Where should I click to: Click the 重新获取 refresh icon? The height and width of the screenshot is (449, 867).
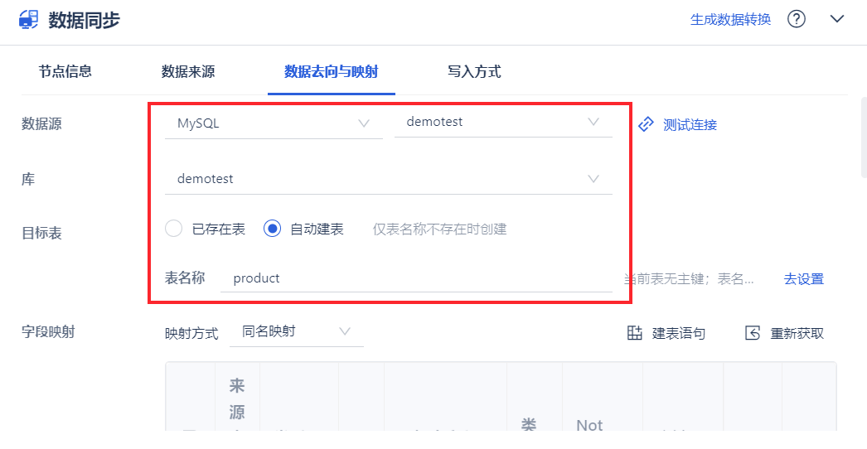[753, 333]
